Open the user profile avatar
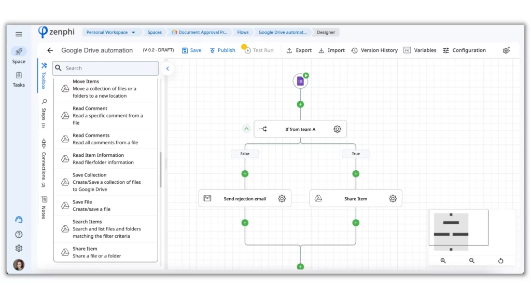Image resolution: width=531 pixels, height=299 pixels. (19, 264)
